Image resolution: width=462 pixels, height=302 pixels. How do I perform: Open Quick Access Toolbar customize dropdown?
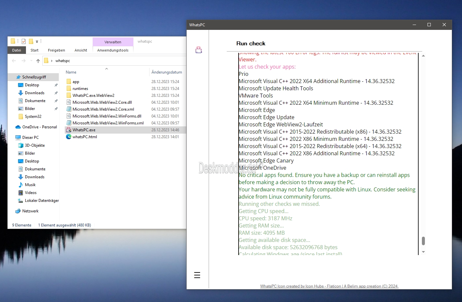(x=37, y=42)
